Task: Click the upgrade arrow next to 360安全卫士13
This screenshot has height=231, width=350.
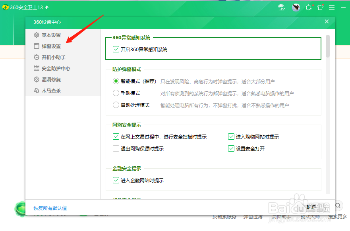Action: (x=46, y=8)
